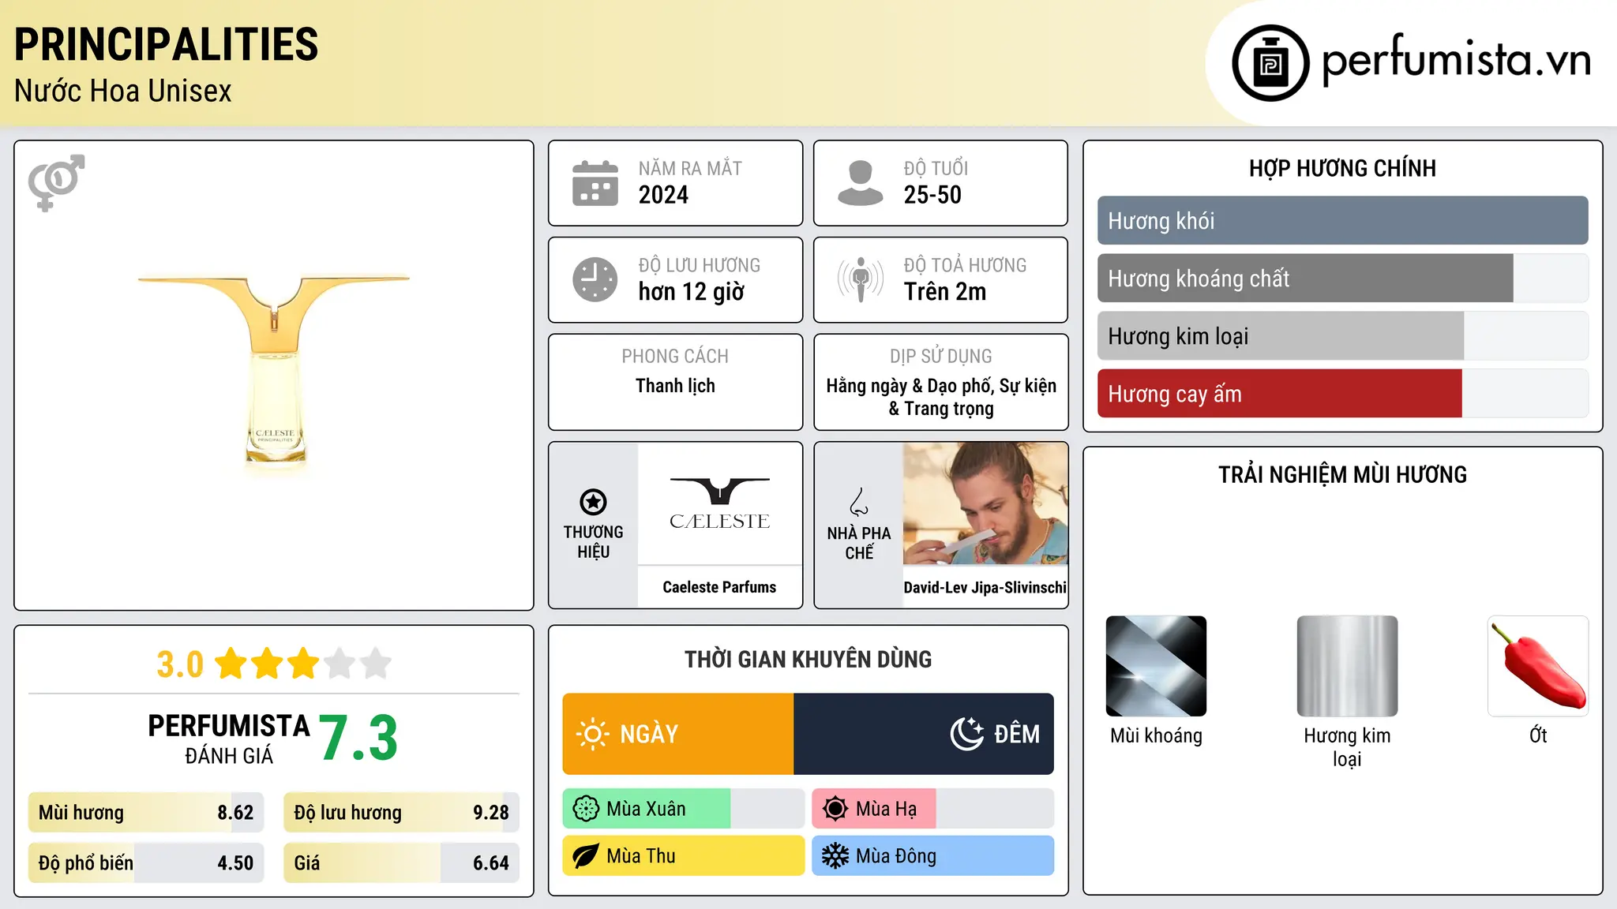The height and width of the screenshot is (909, 1617).
Task: Click the clock icon for Độ Lưu Hương
Action: tap(595, 279)
